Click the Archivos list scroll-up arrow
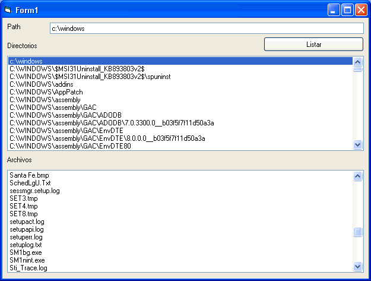 pyautogui.click(x=357, y=176)
